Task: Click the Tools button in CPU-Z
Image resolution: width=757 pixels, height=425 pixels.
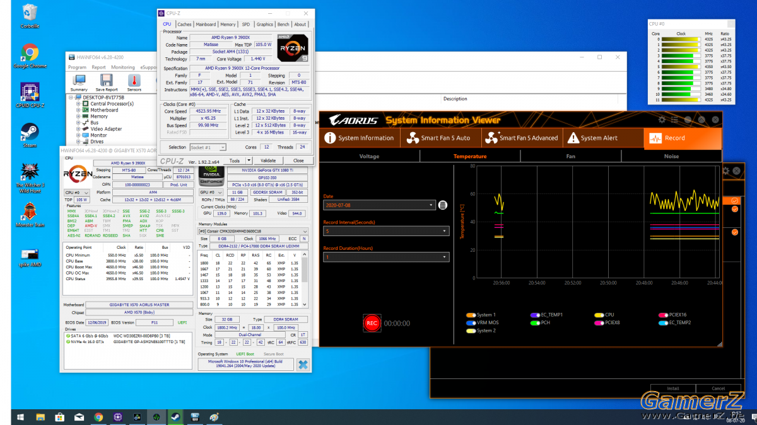Action: (x=235, y=161)
